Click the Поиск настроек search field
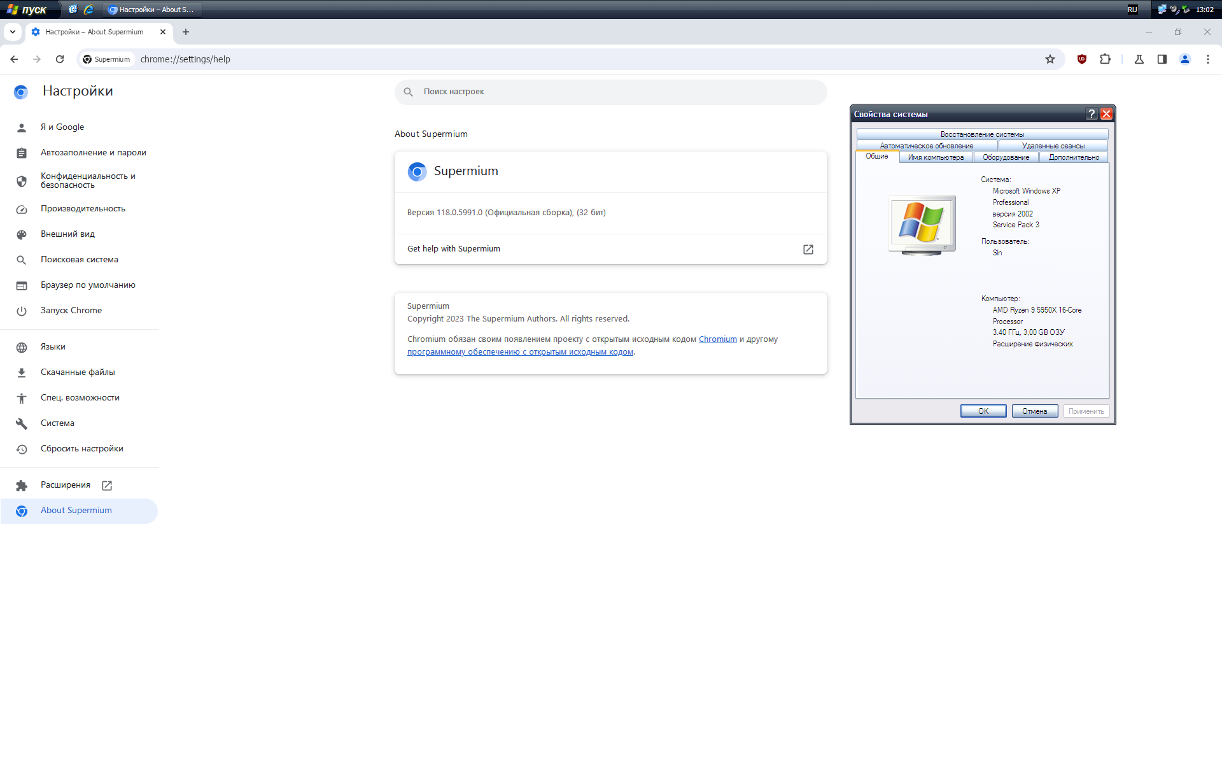 [x=611, y=92]
